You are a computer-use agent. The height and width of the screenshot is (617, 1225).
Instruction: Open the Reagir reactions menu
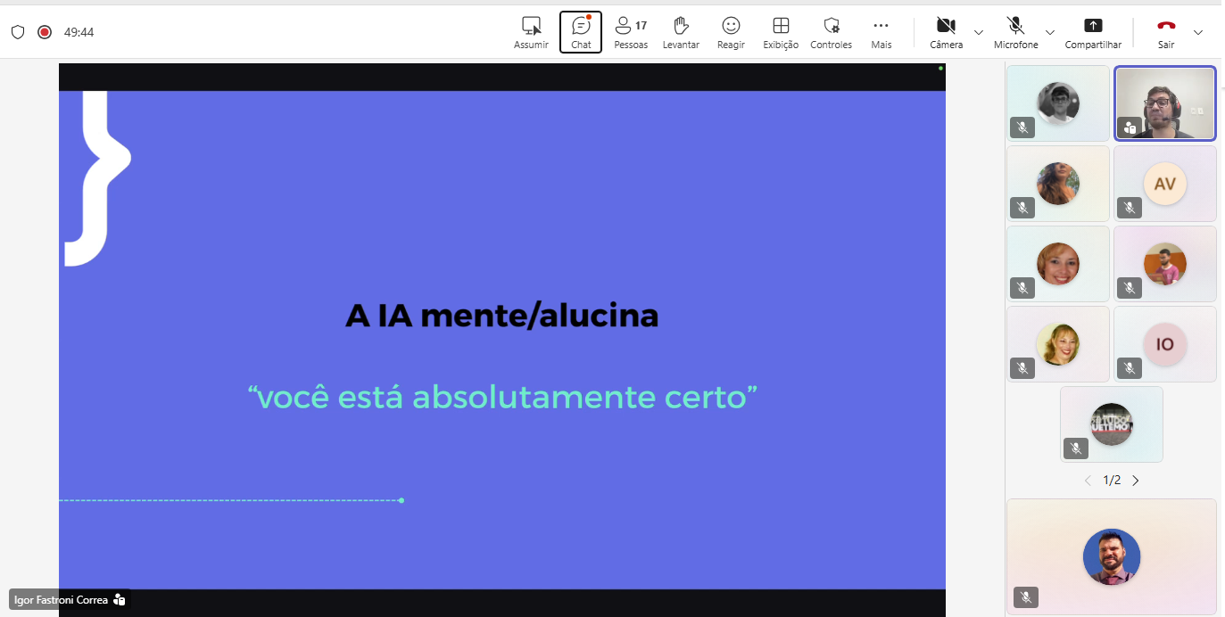pyautogui.click(x=731, y=32)
